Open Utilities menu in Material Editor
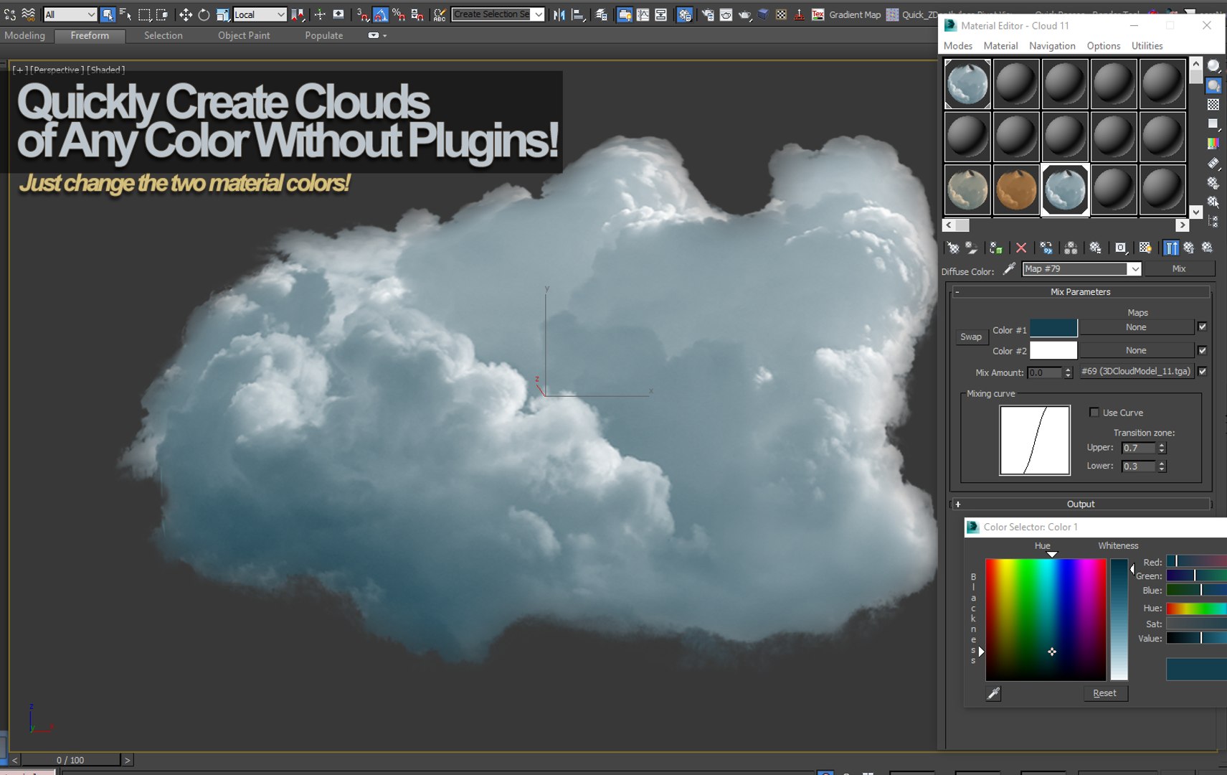 1147,46
